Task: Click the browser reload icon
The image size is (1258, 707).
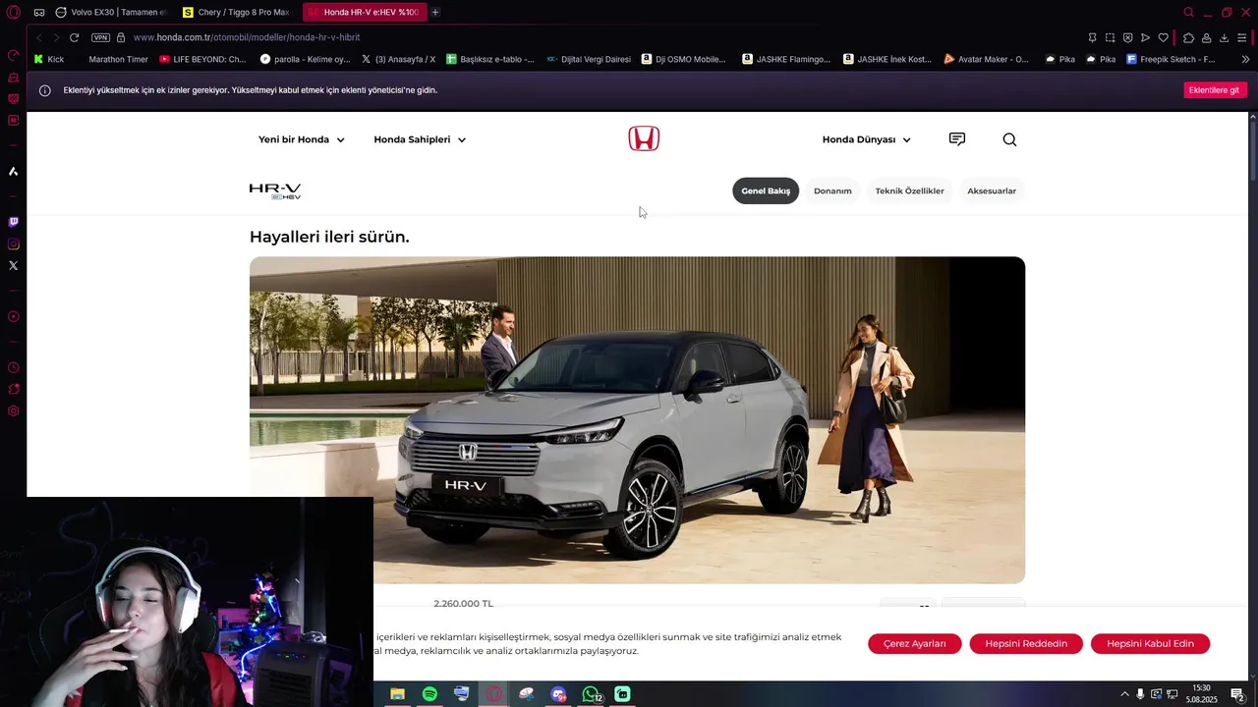Action: [x=74, y=37]
